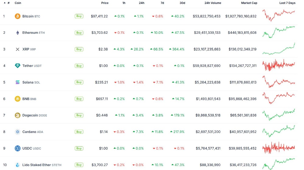Image resolution: width=304 pixels, height=170 pixels.
Task: Sort by the 7d change header
Action: 162,3
